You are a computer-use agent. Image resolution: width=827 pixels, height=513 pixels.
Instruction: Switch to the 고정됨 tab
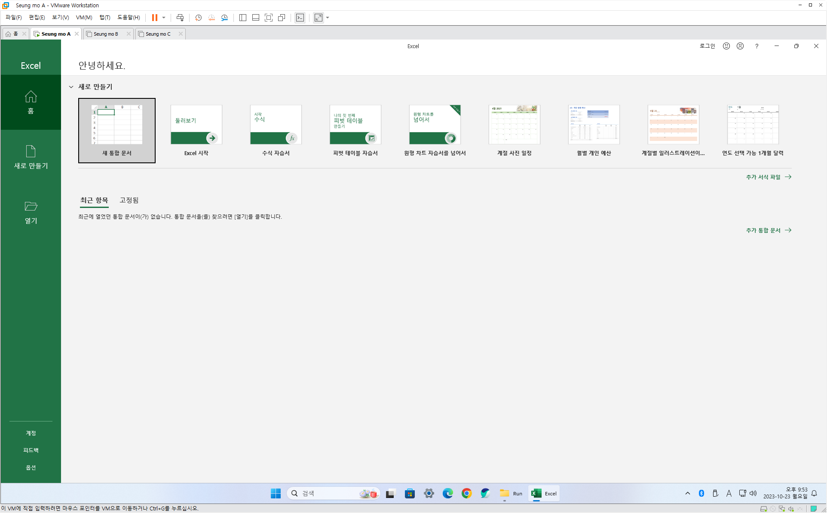(x=129, y=200)
